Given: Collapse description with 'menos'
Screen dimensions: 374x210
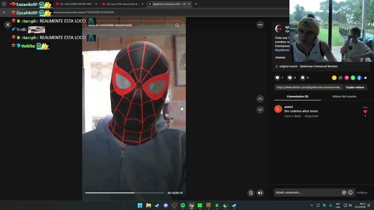Looking at the screenshot, I should point(280,57).
